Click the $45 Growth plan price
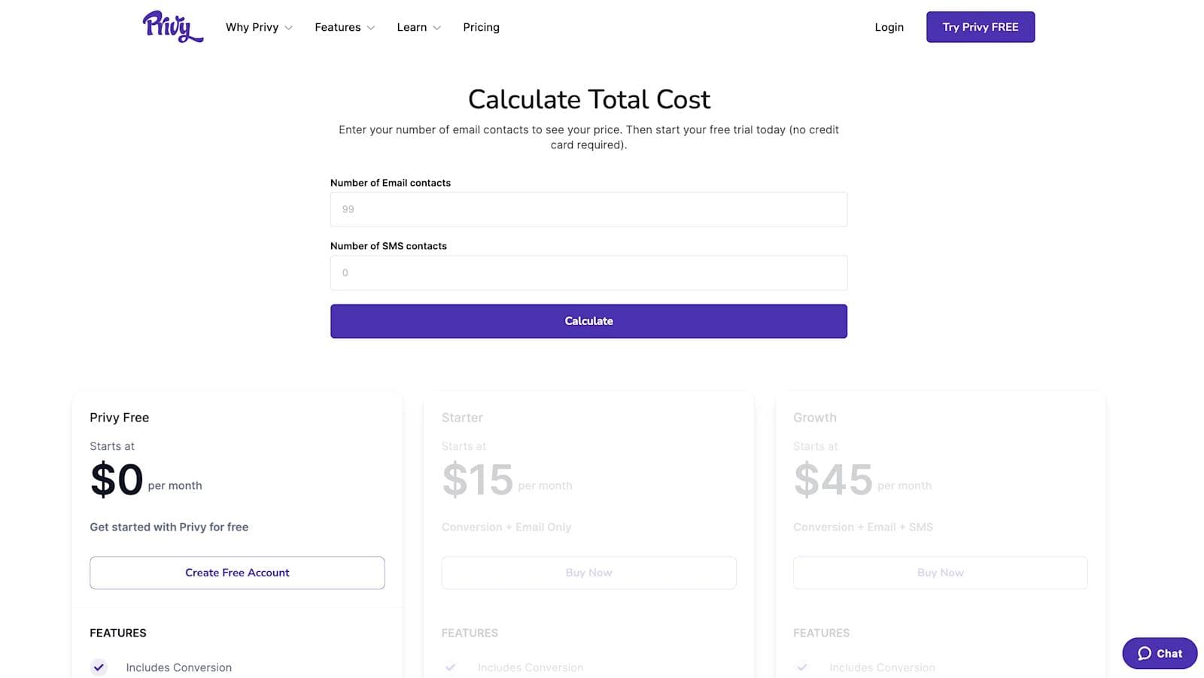 pyautogui.click(x=832, y=480)
